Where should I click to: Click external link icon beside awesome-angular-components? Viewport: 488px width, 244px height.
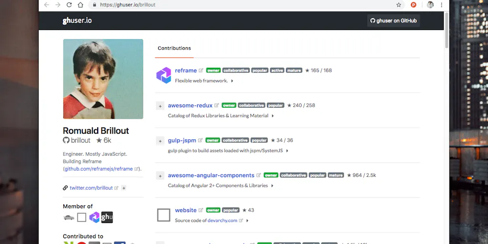click(259, 175)
